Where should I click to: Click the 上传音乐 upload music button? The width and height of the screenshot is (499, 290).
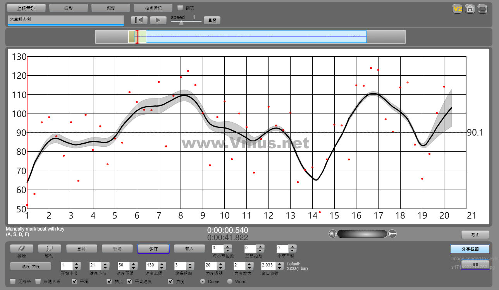[26, 8]
